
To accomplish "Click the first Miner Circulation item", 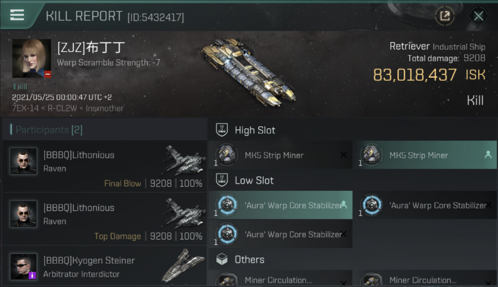I will (x=280, y=279).
